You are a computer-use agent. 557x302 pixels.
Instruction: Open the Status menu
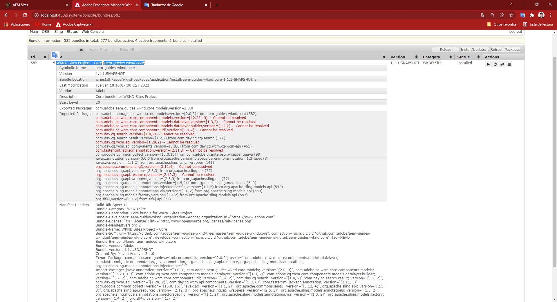(x=72, y=32)
